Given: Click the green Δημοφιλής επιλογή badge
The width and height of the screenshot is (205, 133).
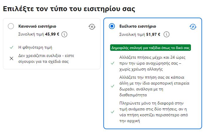Looking at the screenshot, I should pyautogui.click(x=150, y=48).
